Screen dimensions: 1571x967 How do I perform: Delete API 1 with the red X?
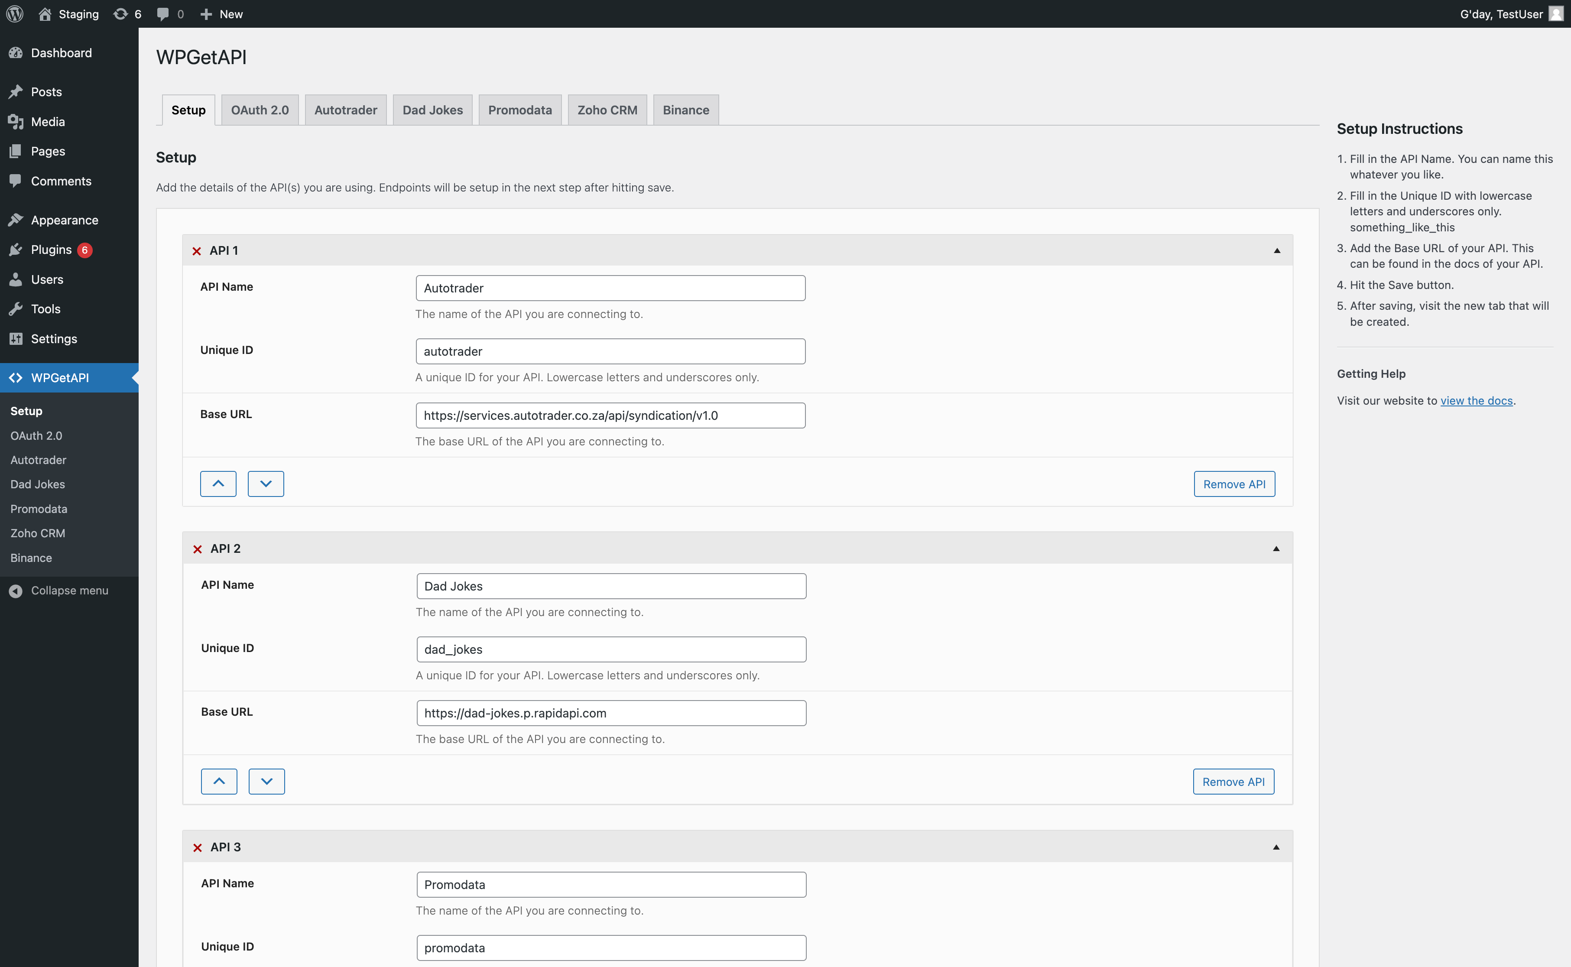click(197, 251)
